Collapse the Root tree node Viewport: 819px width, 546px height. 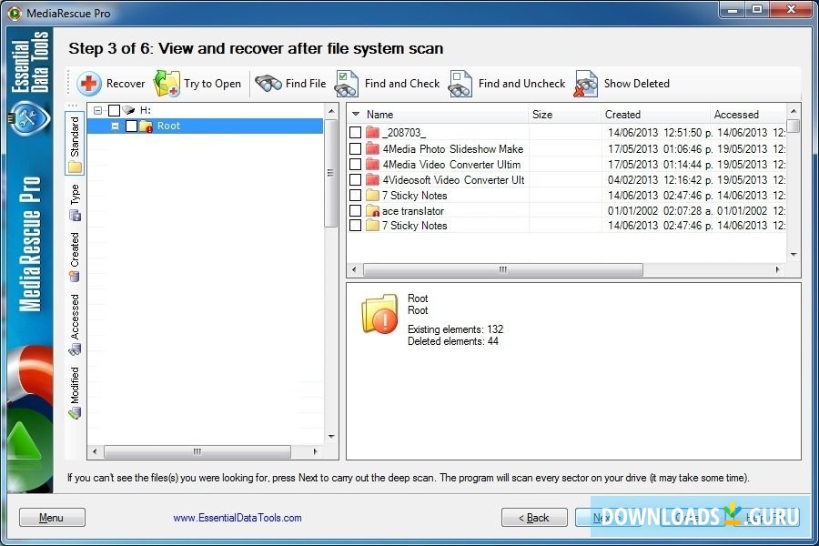(x=115, y=126)
